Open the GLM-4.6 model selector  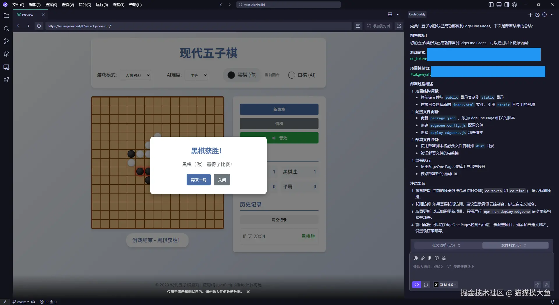[445, 285]
